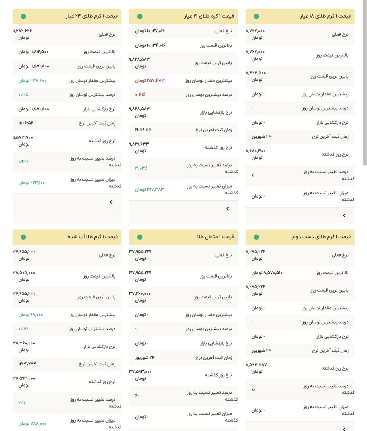The width and height of the screenshot is (367, 431).
Task: Expand chevron below 21-karat gold card
Action: [228, 209]
